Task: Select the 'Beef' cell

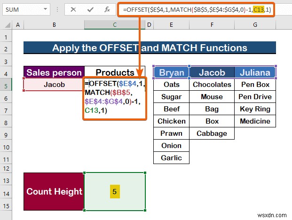Action: click(x=171, y=109)
